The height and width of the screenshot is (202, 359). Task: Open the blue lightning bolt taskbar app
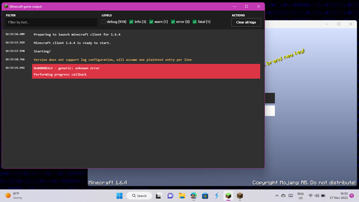[x=217, y=196]
